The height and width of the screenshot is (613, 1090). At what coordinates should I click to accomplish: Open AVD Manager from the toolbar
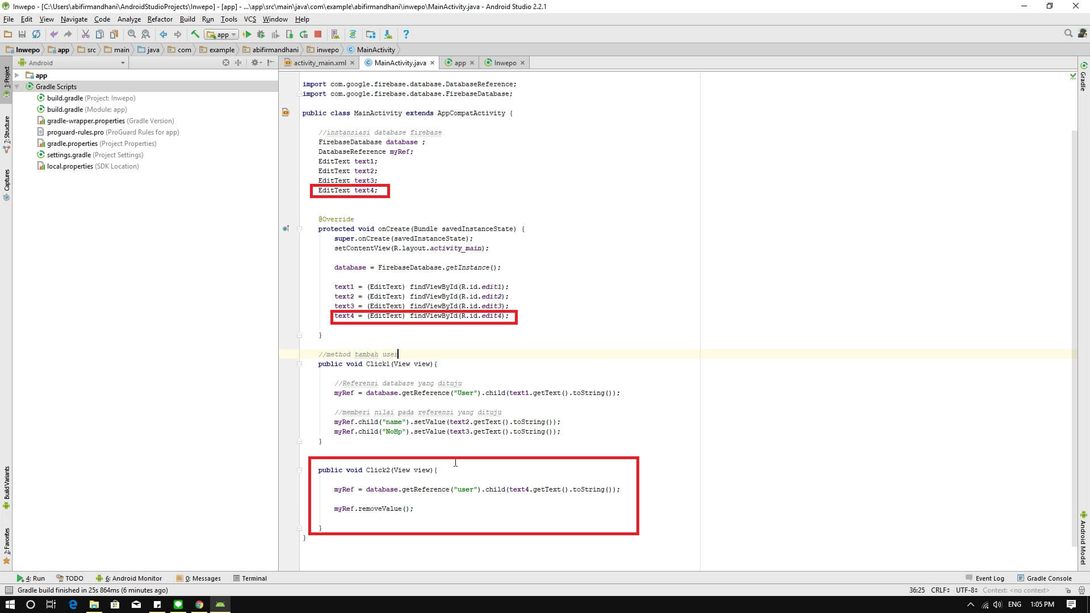point(335,34)
